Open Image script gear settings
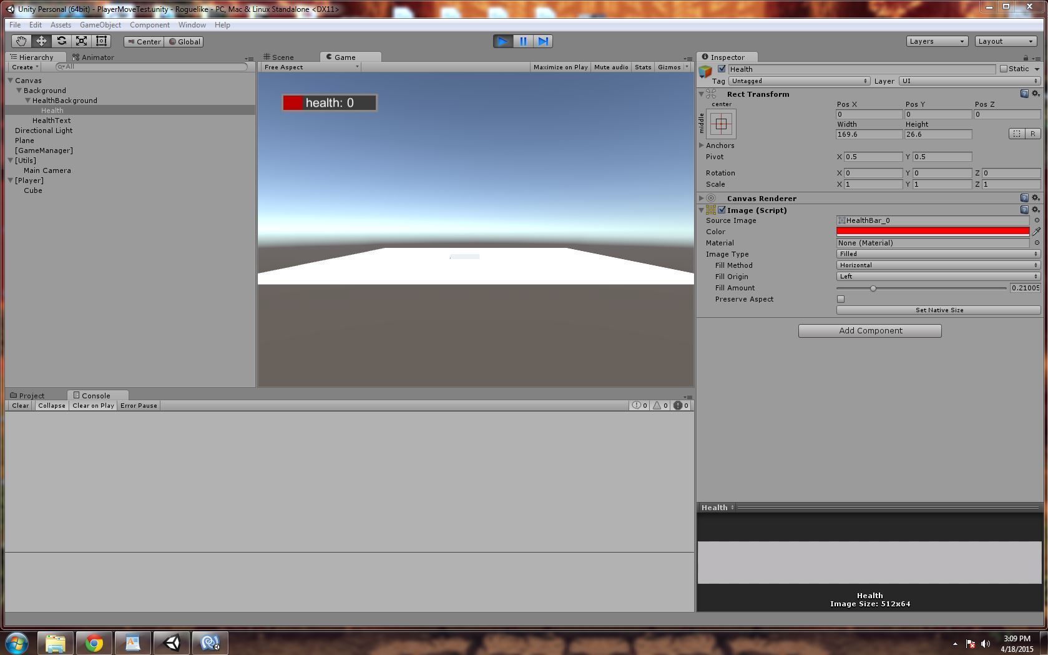Viewport: 1048px width, 655px height. pos(1036,210)
